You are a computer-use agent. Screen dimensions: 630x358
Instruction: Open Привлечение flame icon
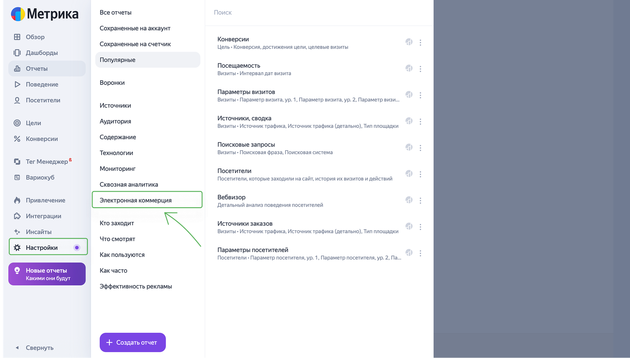click(x=17, y=200)
